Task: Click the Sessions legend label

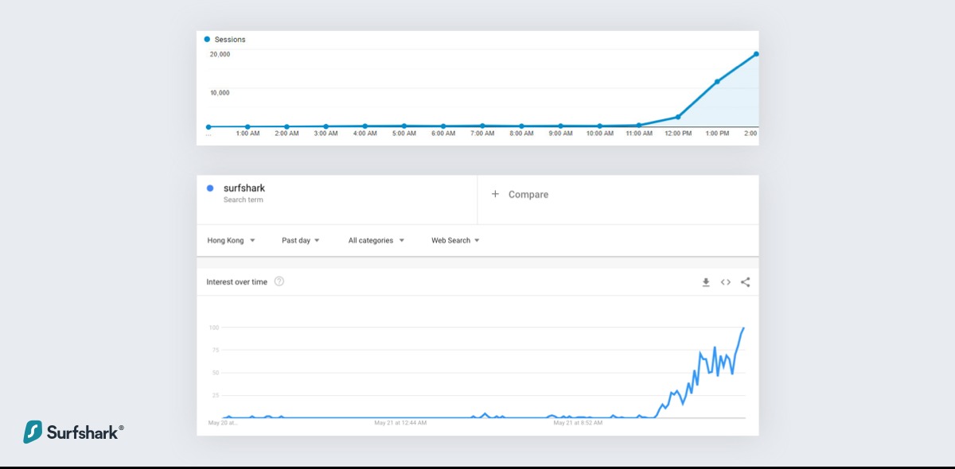Action: tap(230, 39)
